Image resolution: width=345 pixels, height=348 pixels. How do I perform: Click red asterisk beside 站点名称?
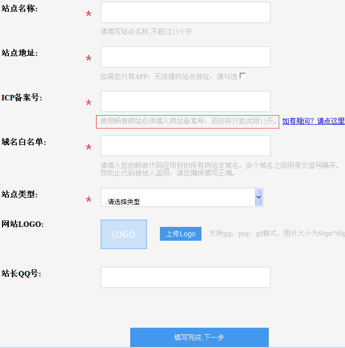click(x=89, y=15)
